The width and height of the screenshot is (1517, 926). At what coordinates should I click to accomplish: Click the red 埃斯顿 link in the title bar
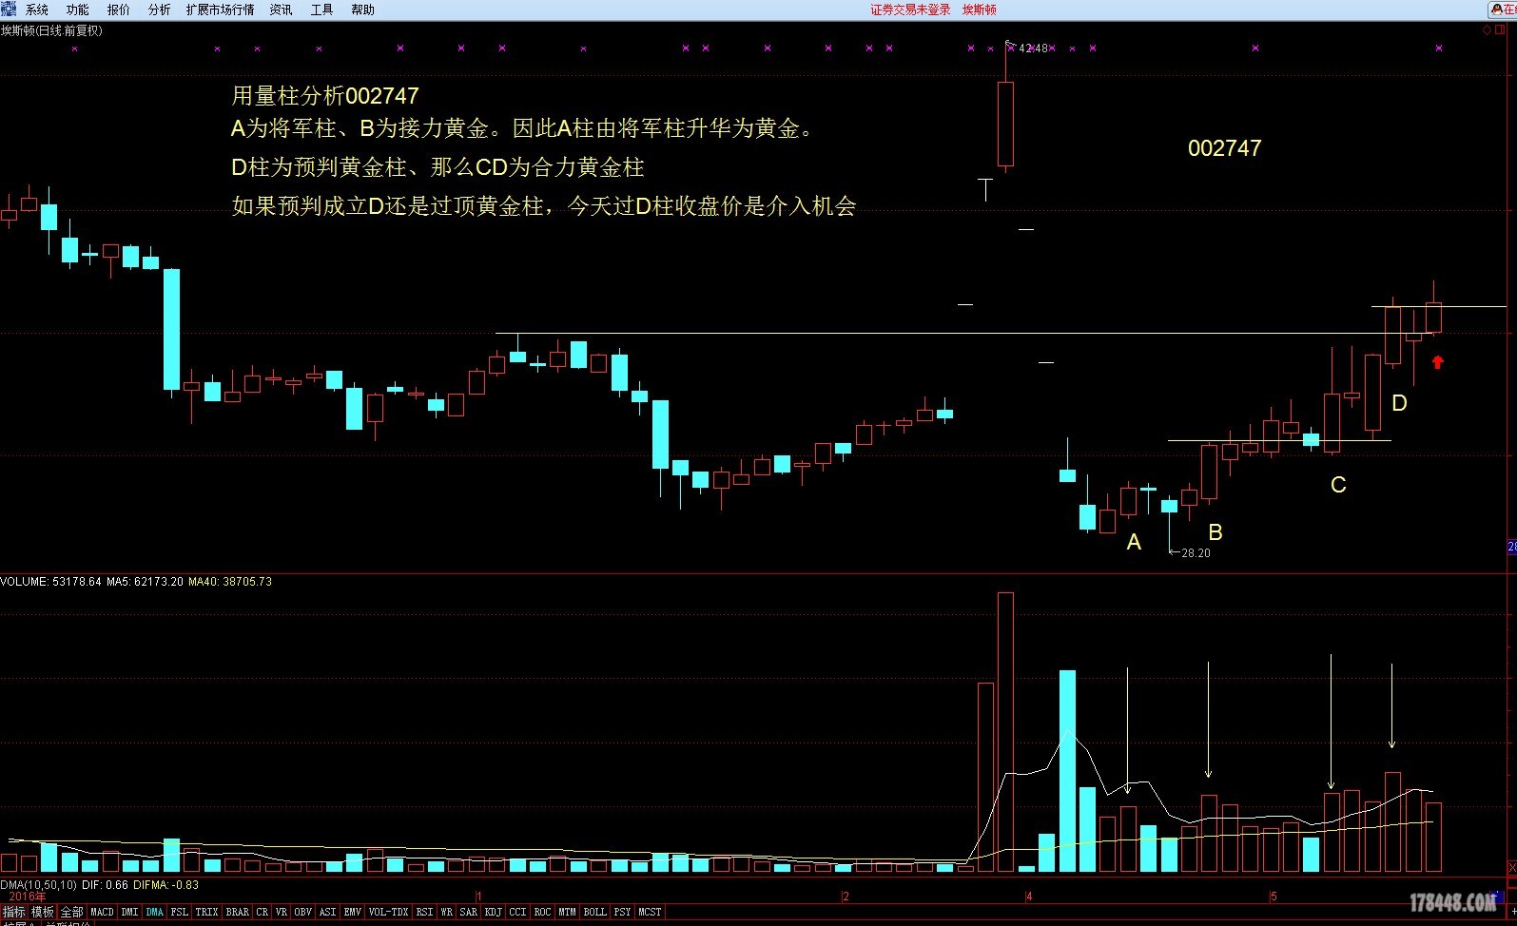click(980, 10)
